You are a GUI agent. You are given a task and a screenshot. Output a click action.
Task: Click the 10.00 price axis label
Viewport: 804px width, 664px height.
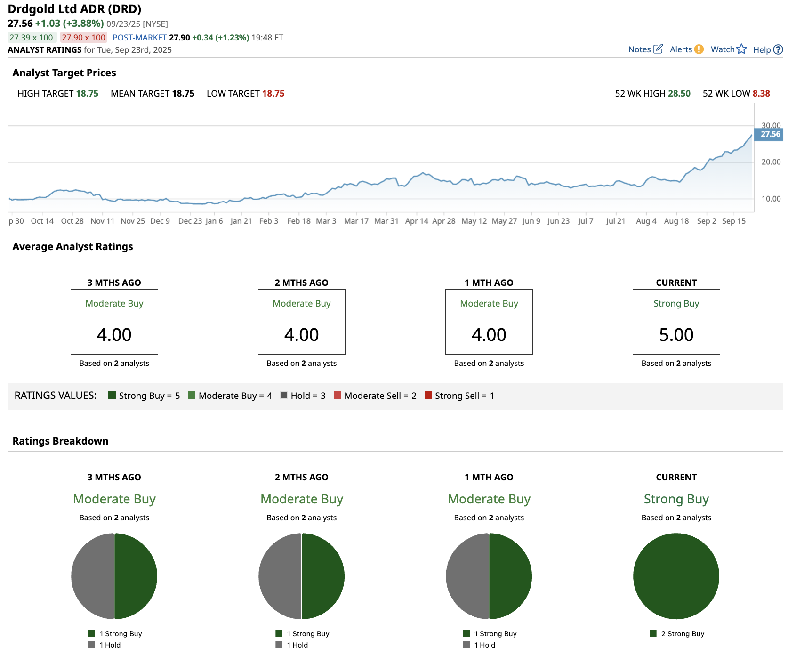(771, 199)
